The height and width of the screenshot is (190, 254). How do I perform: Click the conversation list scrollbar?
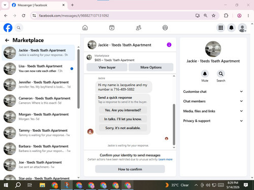78,79
